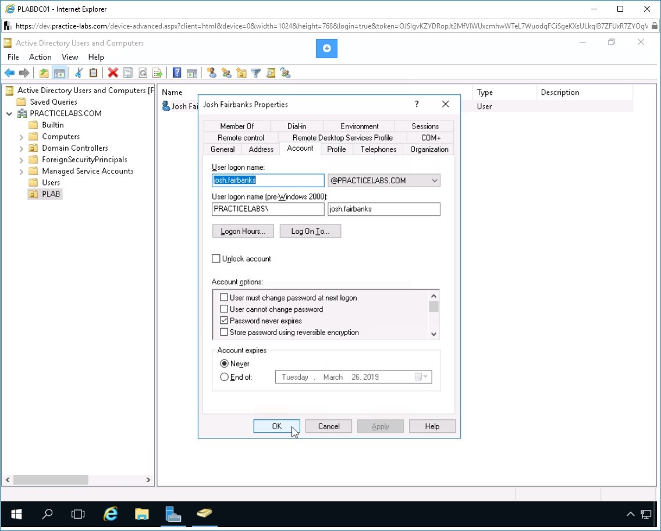Viewport: 661px width, 531px height.
Task: Click the red Delete X icon
Action: (x=112, y=73)
